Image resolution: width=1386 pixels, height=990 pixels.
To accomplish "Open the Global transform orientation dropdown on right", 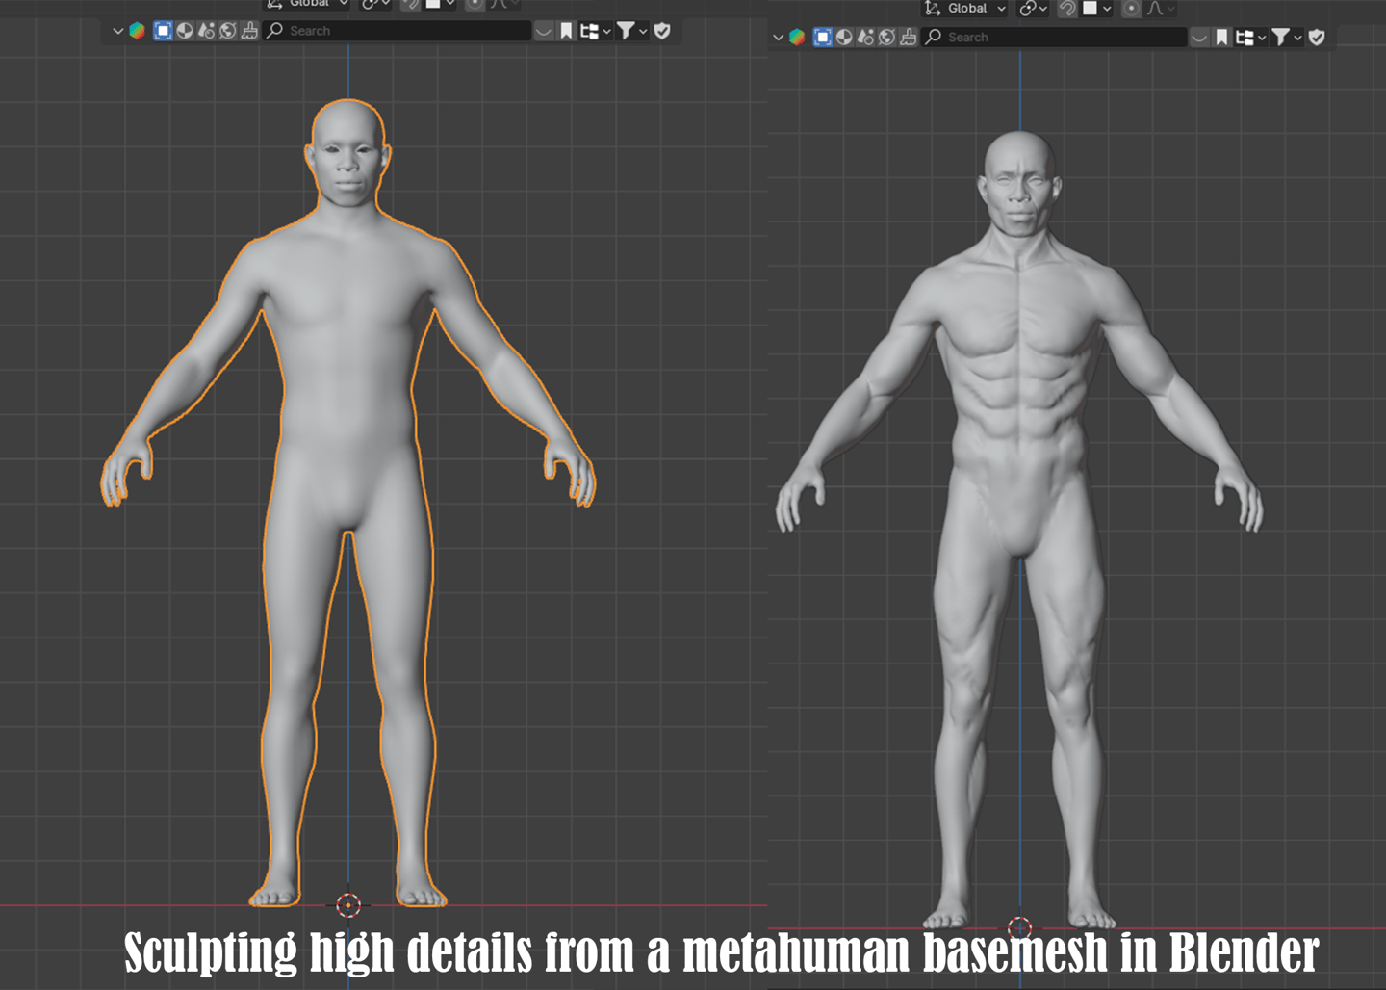I will (x=965, y=9).
